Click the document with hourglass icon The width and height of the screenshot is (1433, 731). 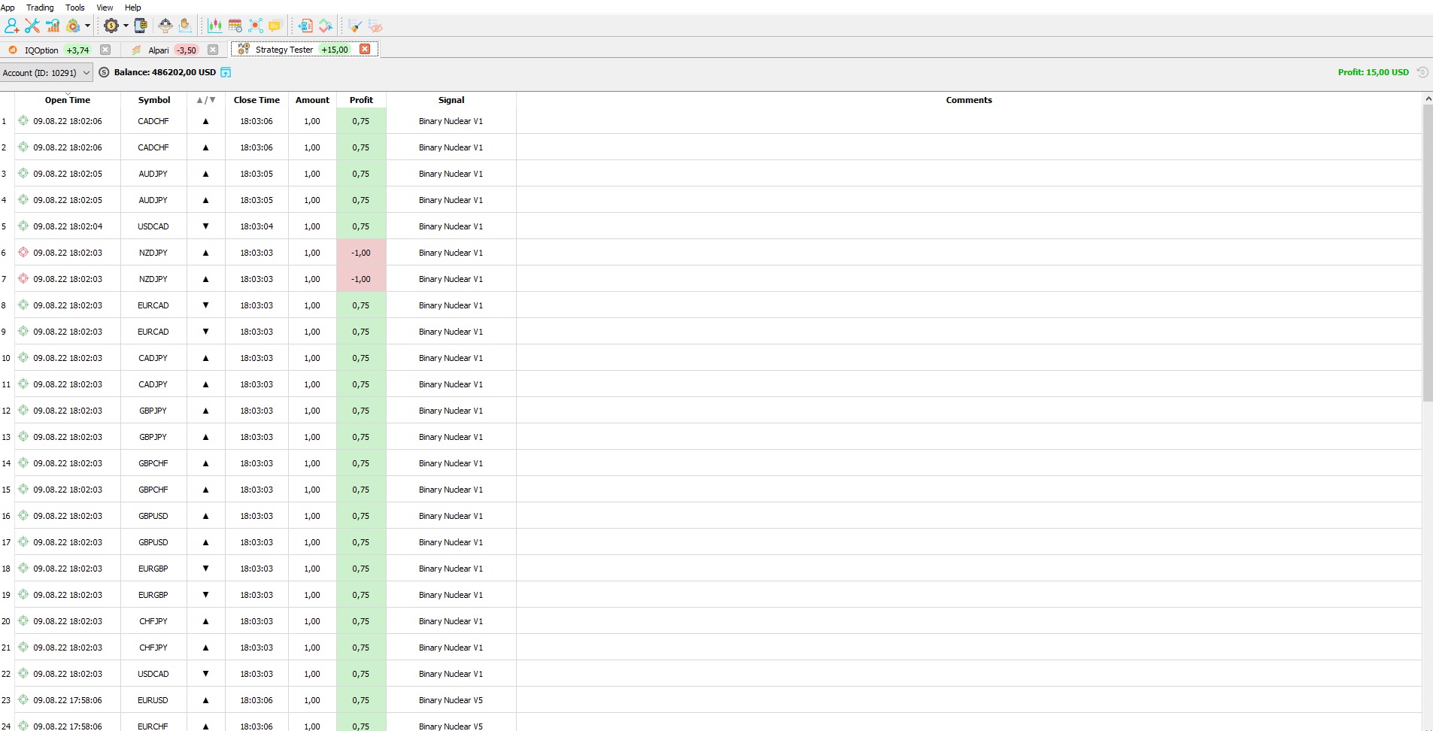click(305, 26)
